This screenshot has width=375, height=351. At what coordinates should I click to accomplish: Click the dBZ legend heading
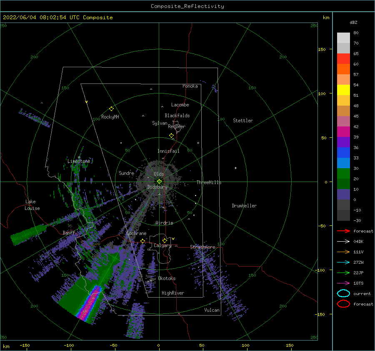pos(353,22)
